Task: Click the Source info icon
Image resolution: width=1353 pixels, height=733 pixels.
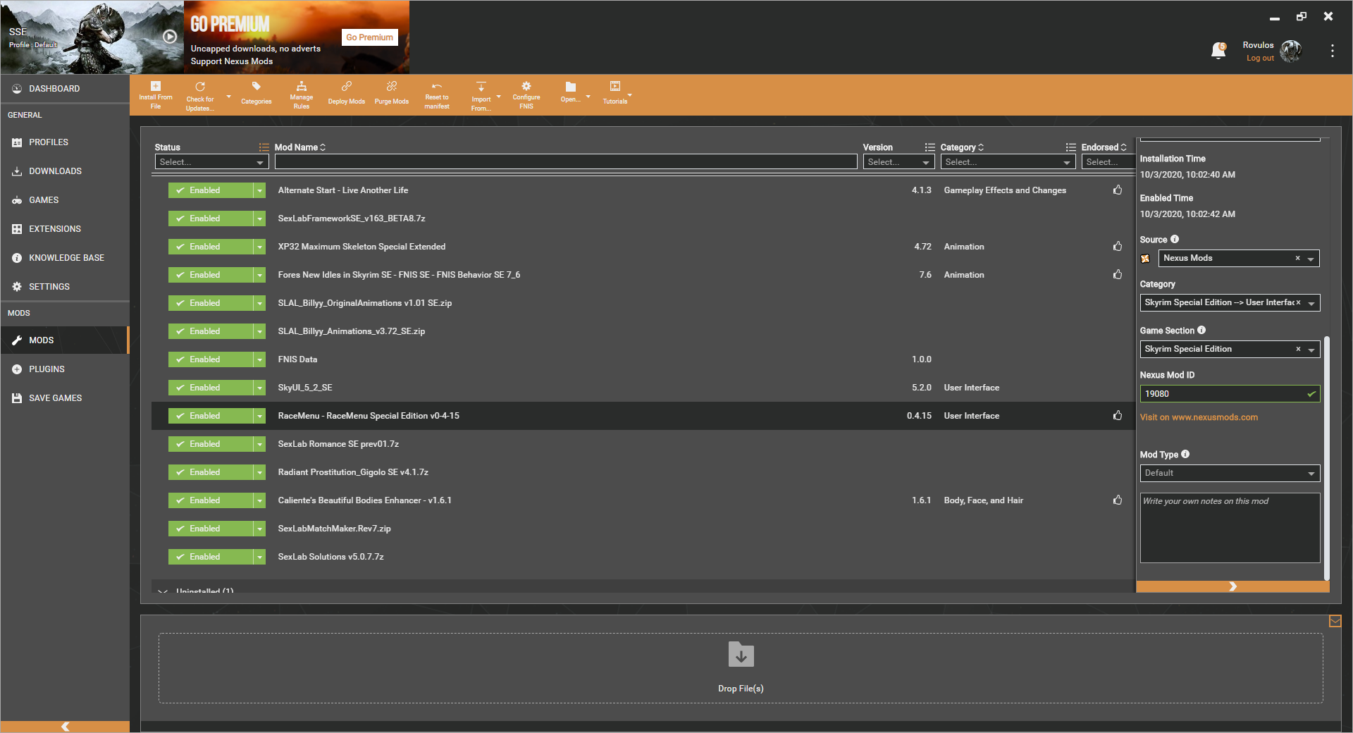Action: click(x=1175, y=239)
